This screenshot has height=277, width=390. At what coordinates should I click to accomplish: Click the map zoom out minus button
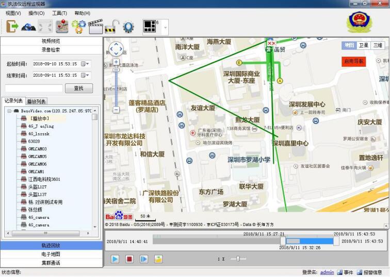(x=116, y=110)
